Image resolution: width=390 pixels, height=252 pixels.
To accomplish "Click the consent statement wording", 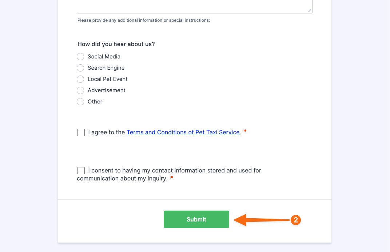I will 169,174.
